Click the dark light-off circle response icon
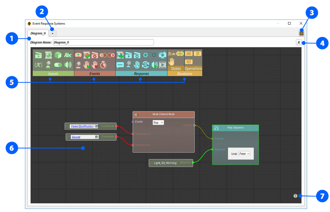The height and width of the screenshot is (212, 330). [154, 55]
